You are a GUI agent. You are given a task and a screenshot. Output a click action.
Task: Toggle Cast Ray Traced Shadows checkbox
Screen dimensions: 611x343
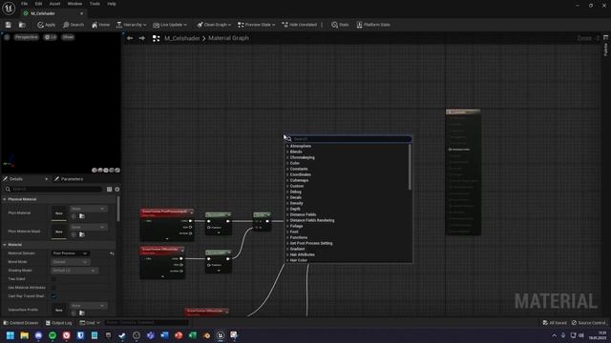click(x=53, y=296)
